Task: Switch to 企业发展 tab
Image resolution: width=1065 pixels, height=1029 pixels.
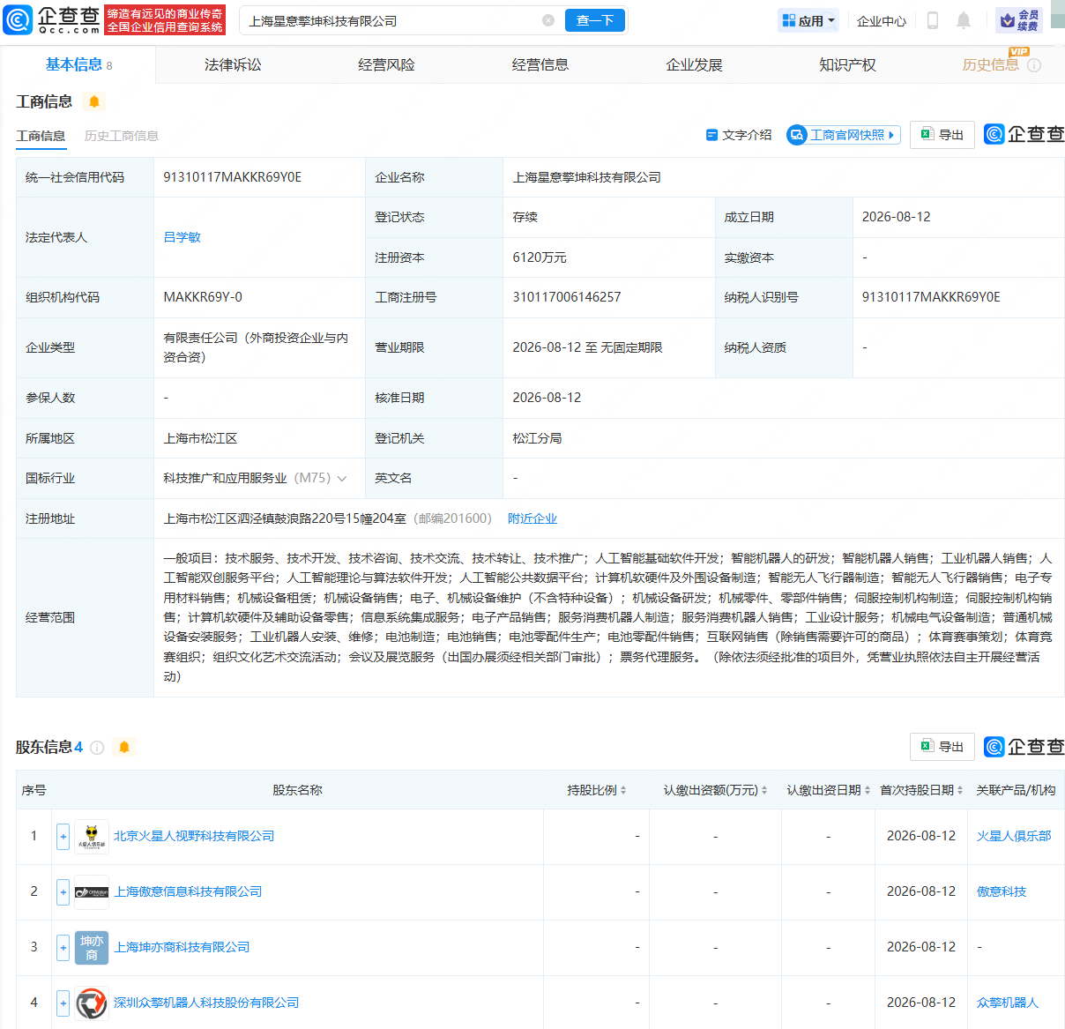Action: 694,65
